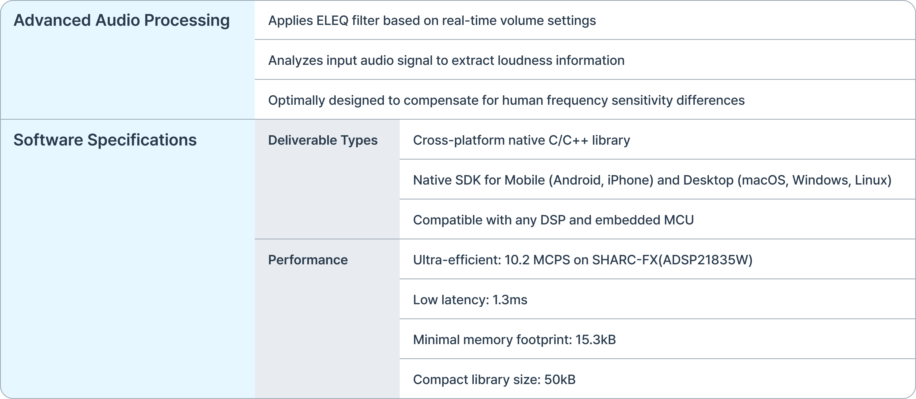916x399 pixels.
Task: Click the DSP and embedded MCU row
Action: pos(553,220)
